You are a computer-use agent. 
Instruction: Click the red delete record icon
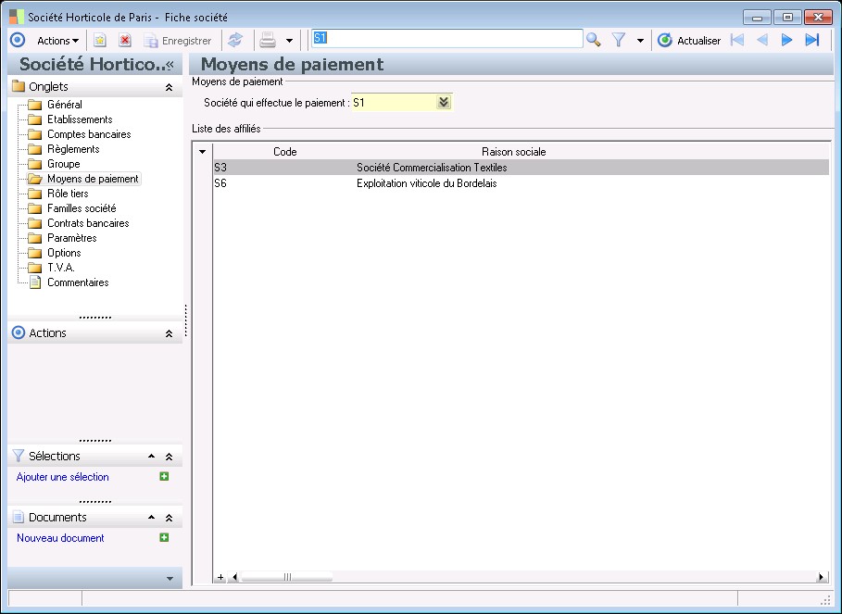pos(125,41)
